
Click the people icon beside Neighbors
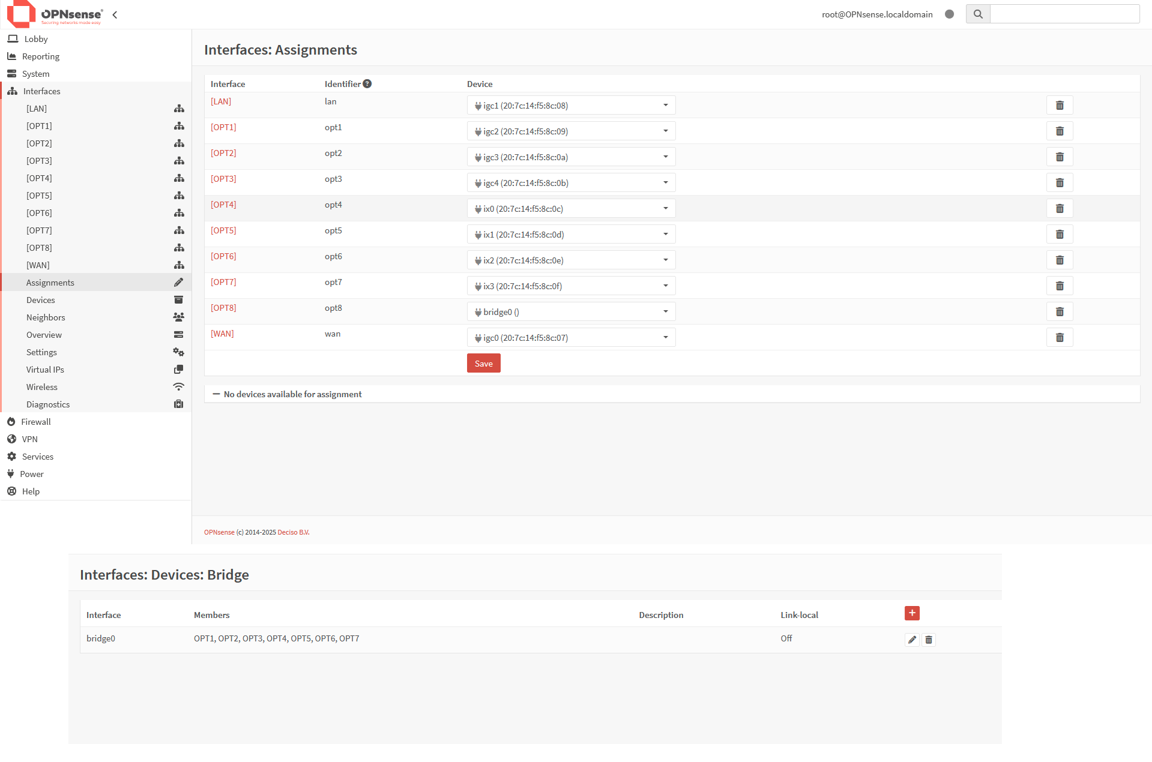click(x=179, y=317)
